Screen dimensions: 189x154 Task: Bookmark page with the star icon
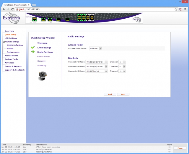[176, 9]
